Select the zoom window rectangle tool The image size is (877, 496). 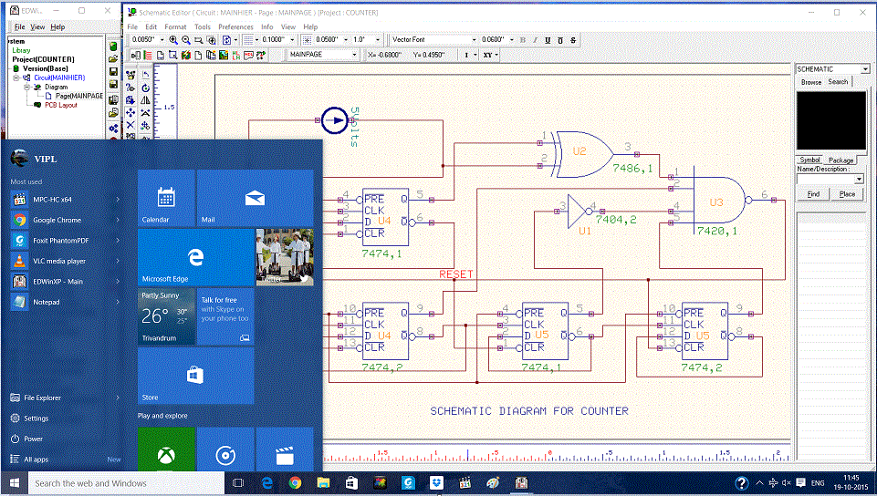(x=199, y=40)
